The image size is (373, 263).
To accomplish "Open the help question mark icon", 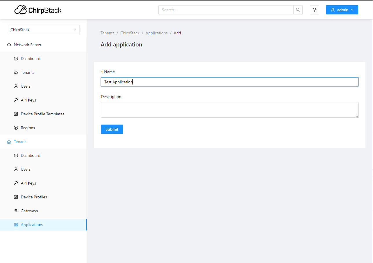I will tap(315, 10).
